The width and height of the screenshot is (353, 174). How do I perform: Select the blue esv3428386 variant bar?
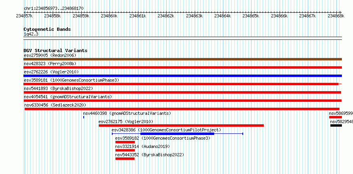pos(177,134)
